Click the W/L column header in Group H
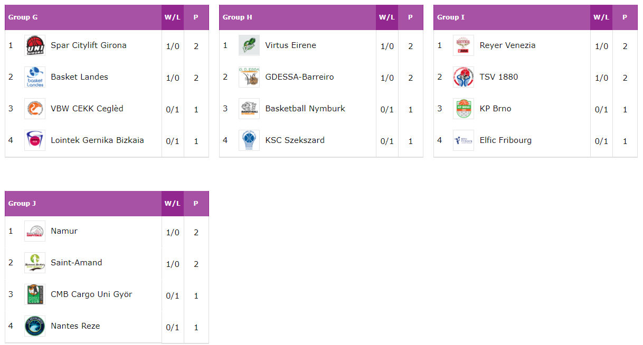 coord(387,17)
